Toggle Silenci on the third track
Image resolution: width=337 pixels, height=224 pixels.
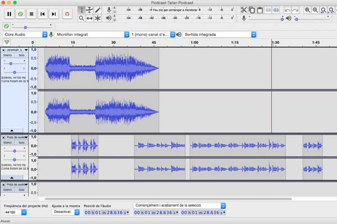point(7,190)
